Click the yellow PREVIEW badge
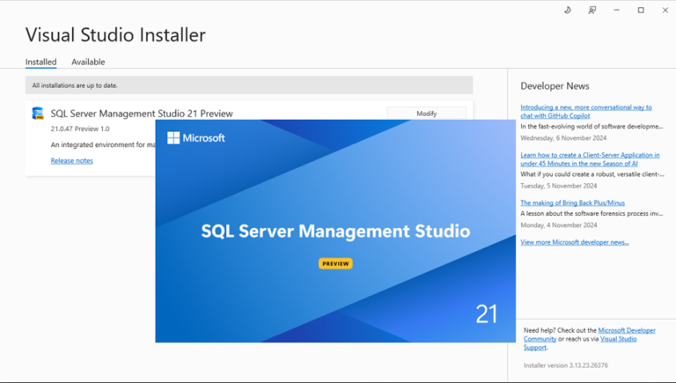676x383 pixels. 335,263
